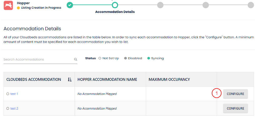Click the fifth gray progress step
The height and width of the screenshot is (117, 255).
click(251, 5)
